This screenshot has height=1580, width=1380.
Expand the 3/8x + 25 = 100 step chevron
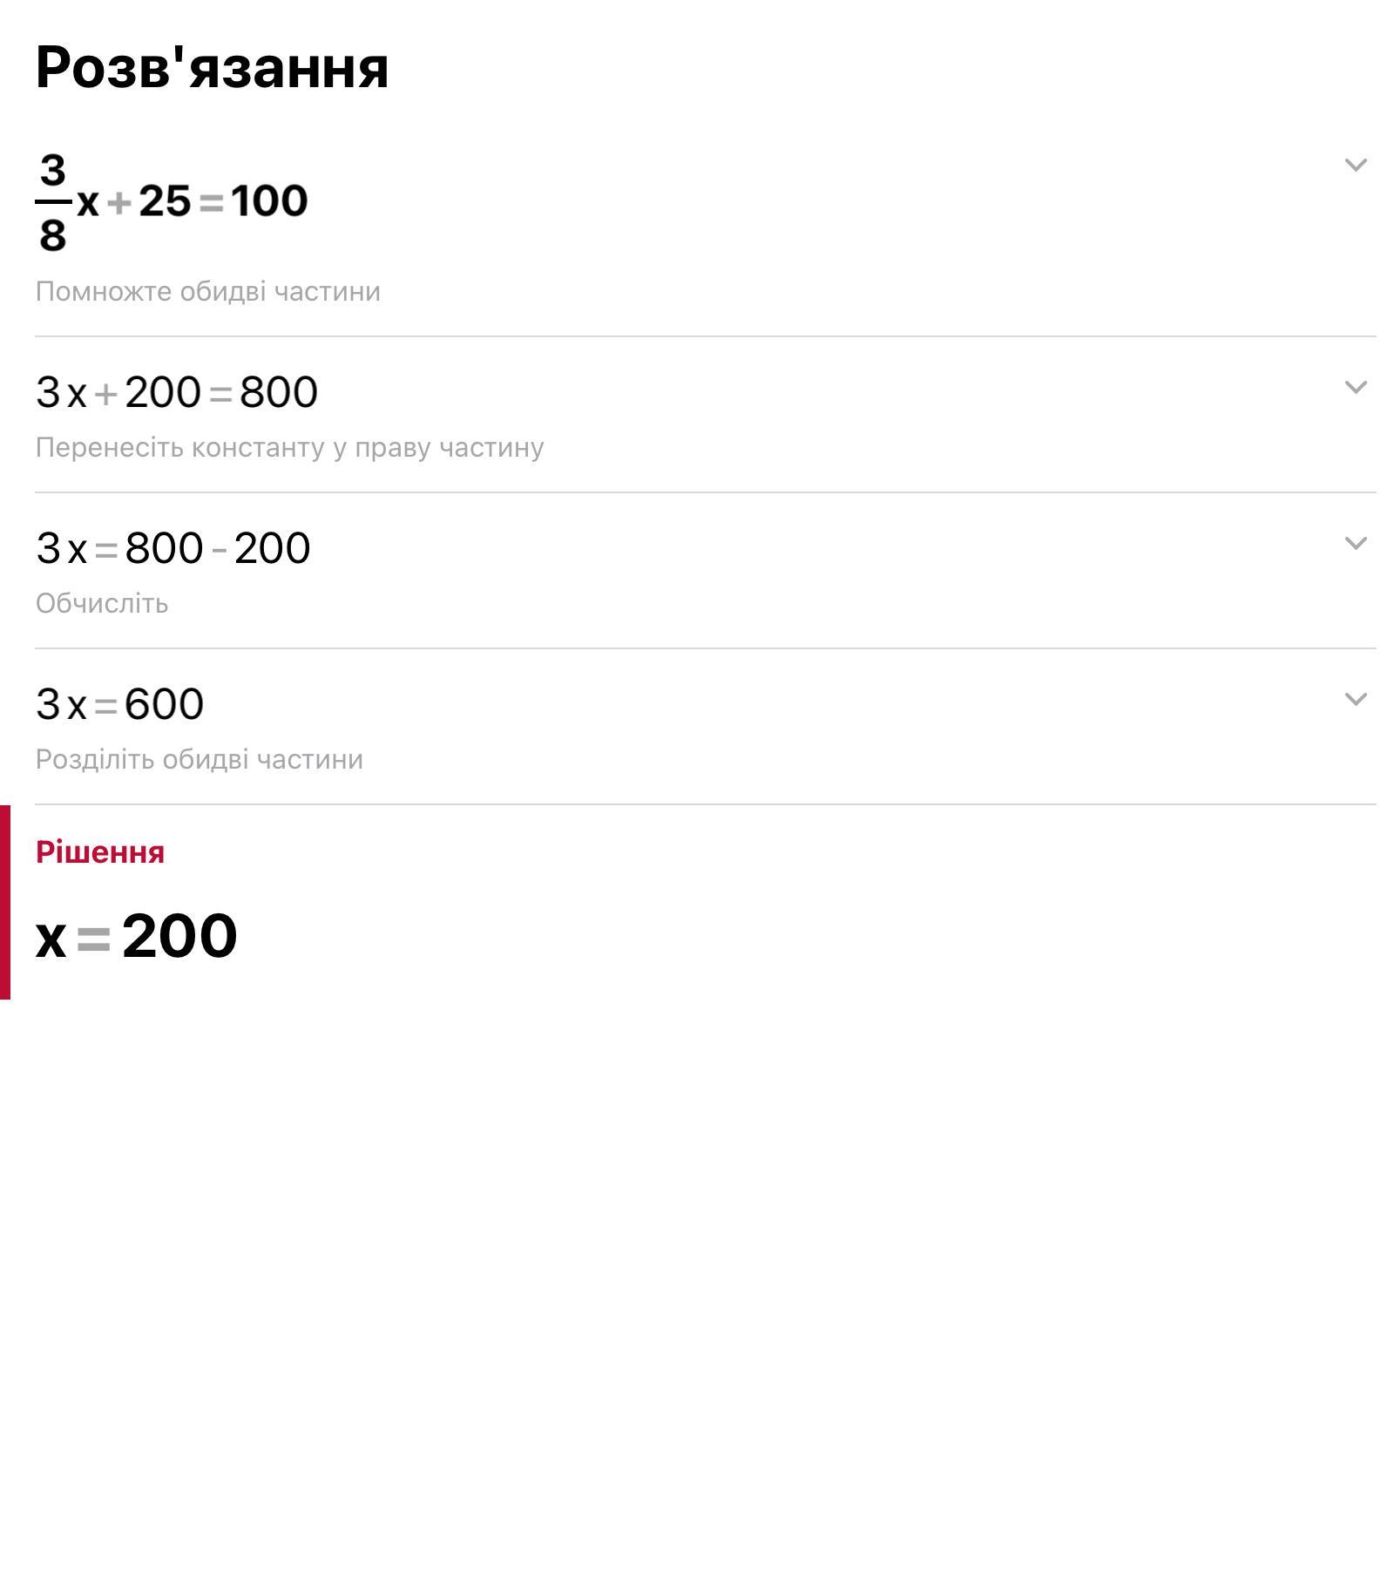pyautogui.click(x=1355, y=165)
